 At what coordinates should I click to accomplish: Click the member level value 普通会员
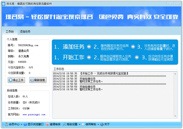click(24, 51)
